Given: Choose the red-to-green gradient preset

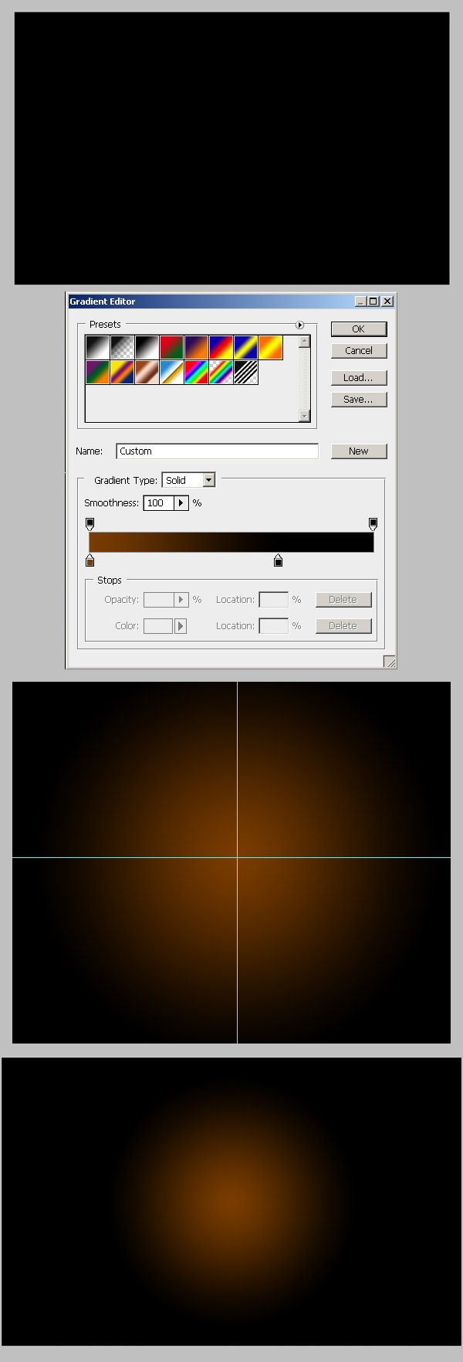Looking at the screenshot, I should point(172,348).
